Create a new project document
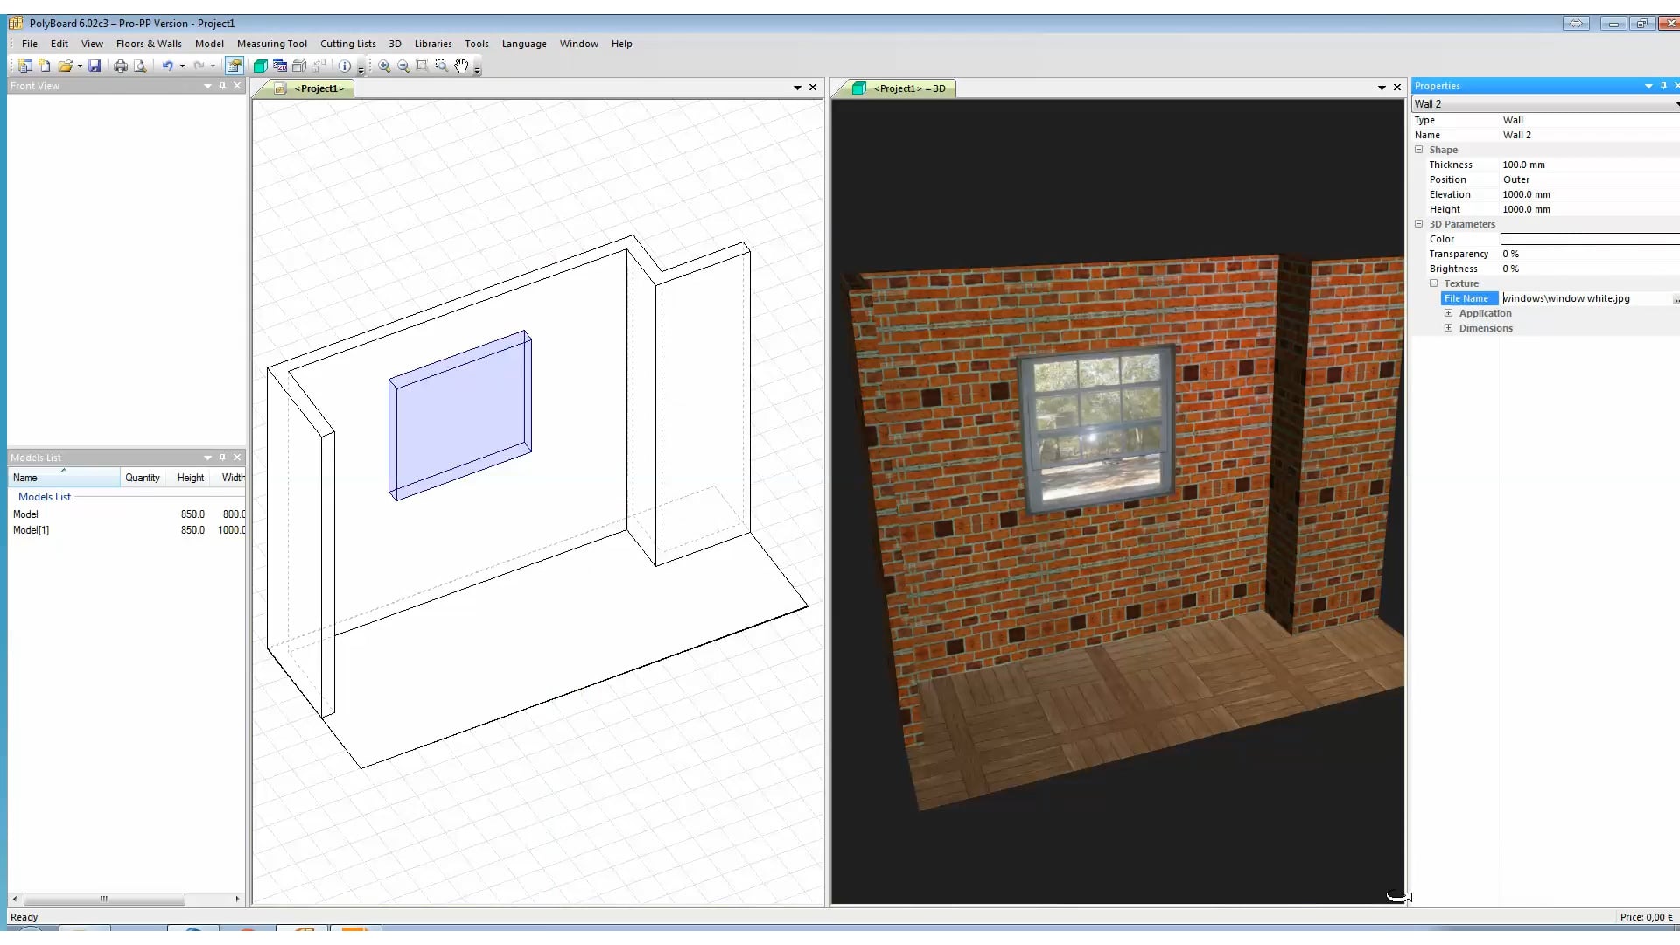Screen dimensions: 1680x945 pos(26,66)
